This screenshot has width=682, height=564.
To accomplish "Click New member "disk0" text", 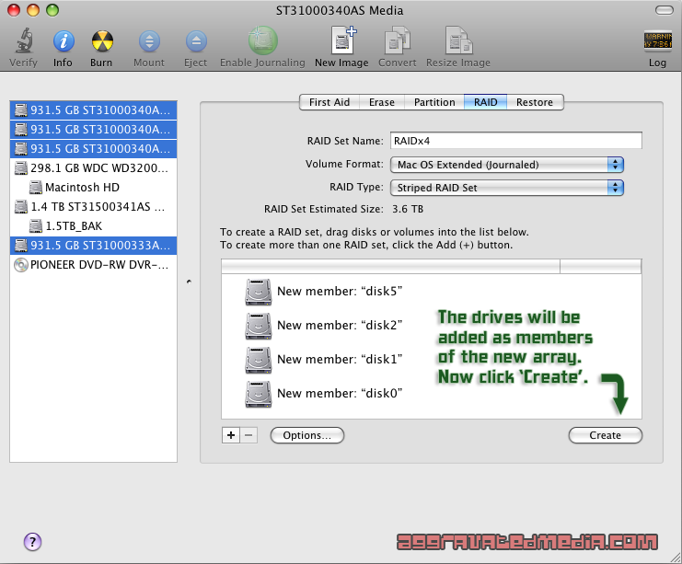I will 340,394.
